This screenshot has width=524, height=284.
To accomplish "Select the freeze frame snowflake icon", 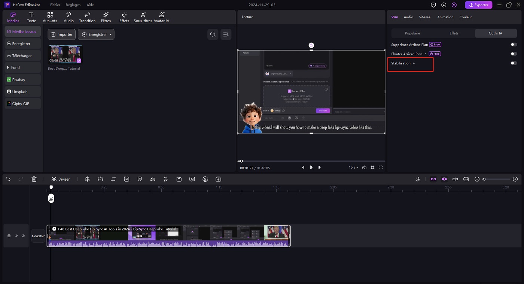I will [x=87, y=179].
